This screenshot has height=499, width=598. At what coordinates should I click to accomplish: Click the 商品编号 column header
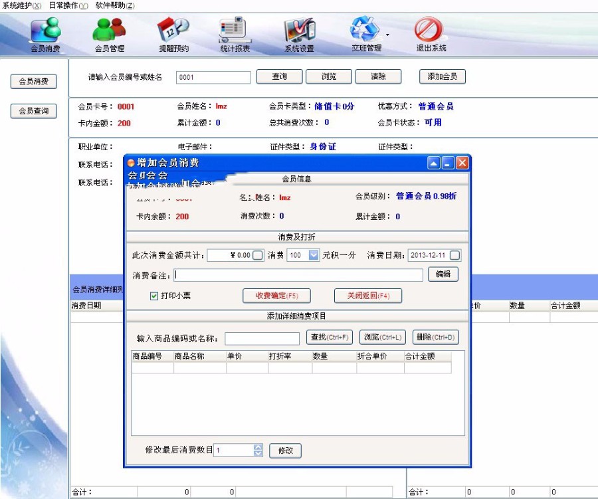pyautogui.click(x=153, y=356)
